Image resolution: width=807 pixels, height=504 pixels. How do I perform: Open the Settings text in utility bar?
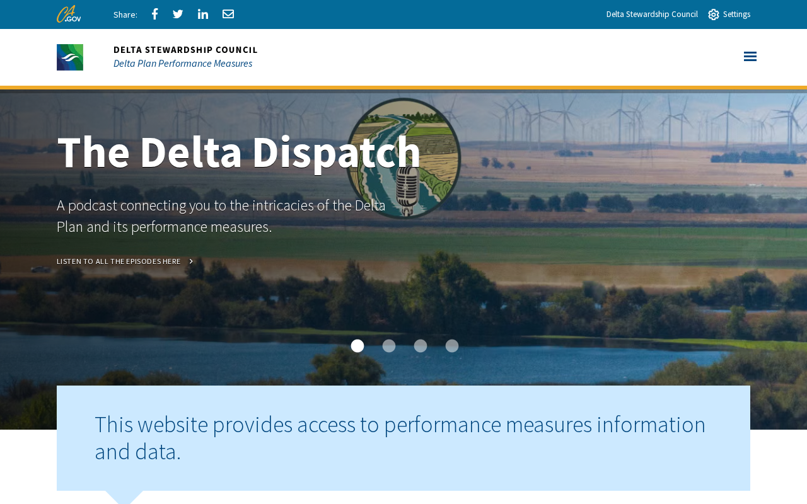[736, 14]
